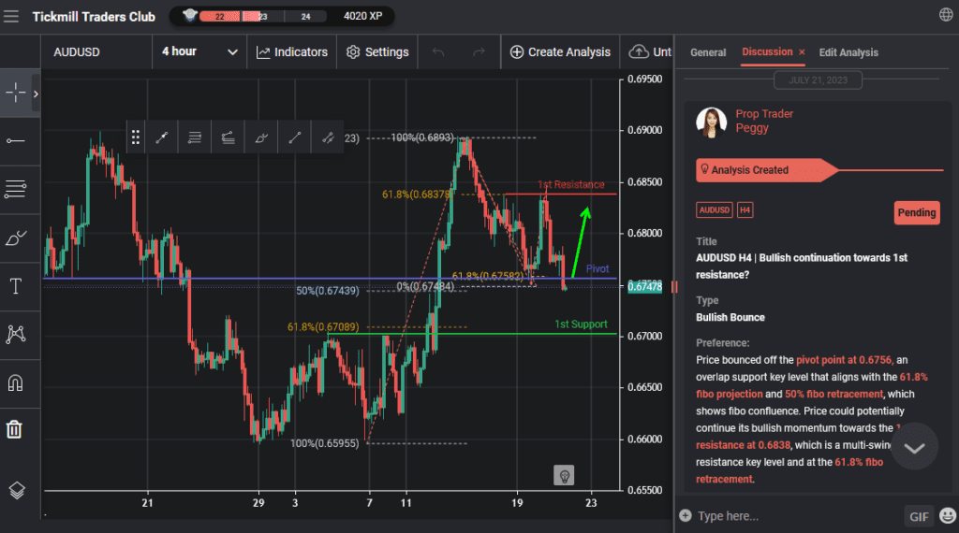Click the plus attachment icon

click(x=686, y=516)
